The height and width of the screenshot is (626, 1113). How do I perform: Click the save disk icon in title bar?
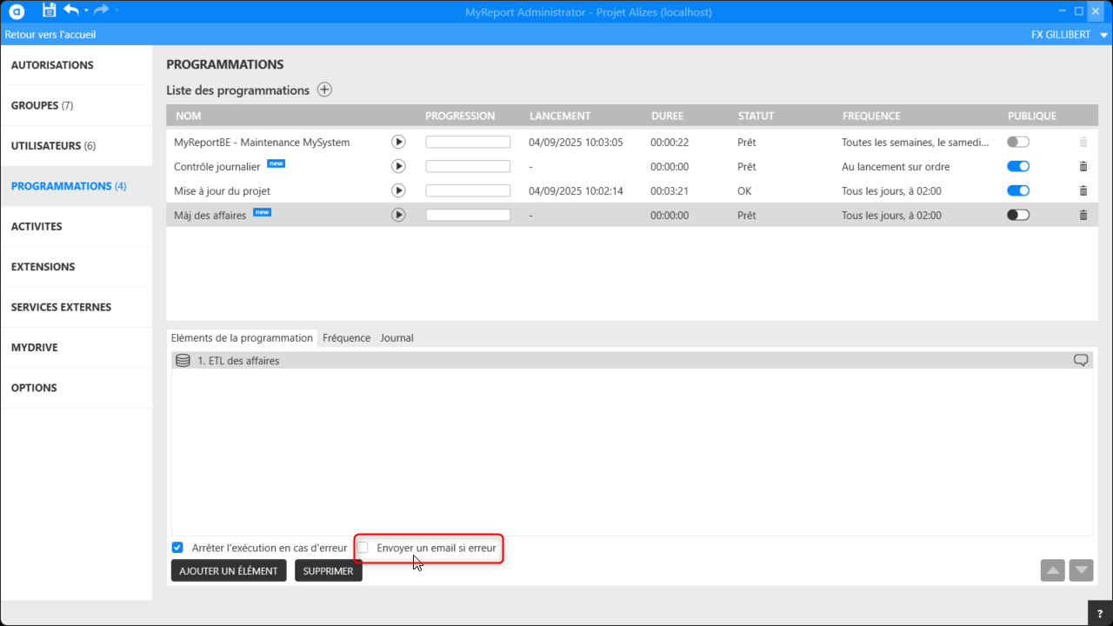pos(49,10)
